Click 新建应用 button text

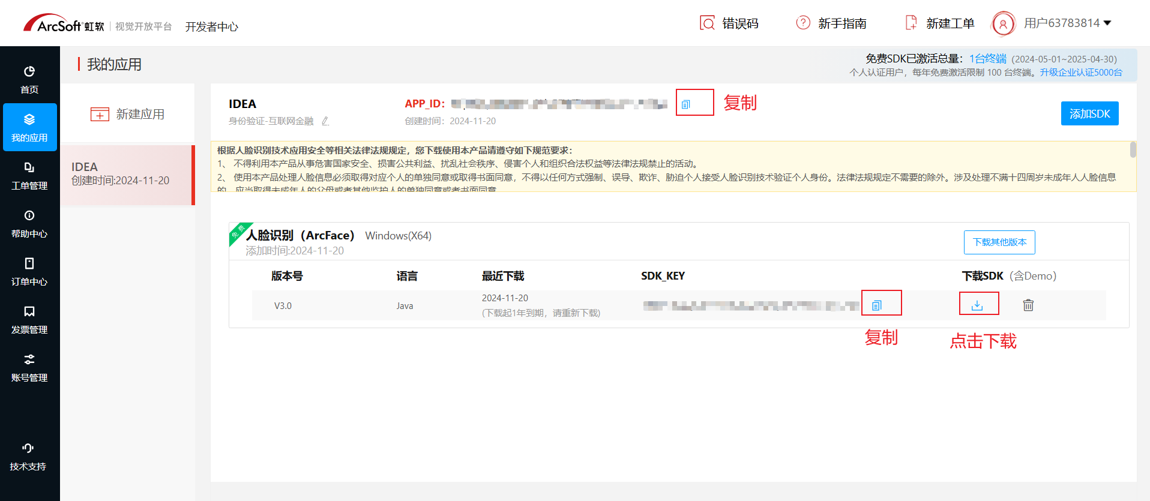pyautogui.click(x=140, y=114)
